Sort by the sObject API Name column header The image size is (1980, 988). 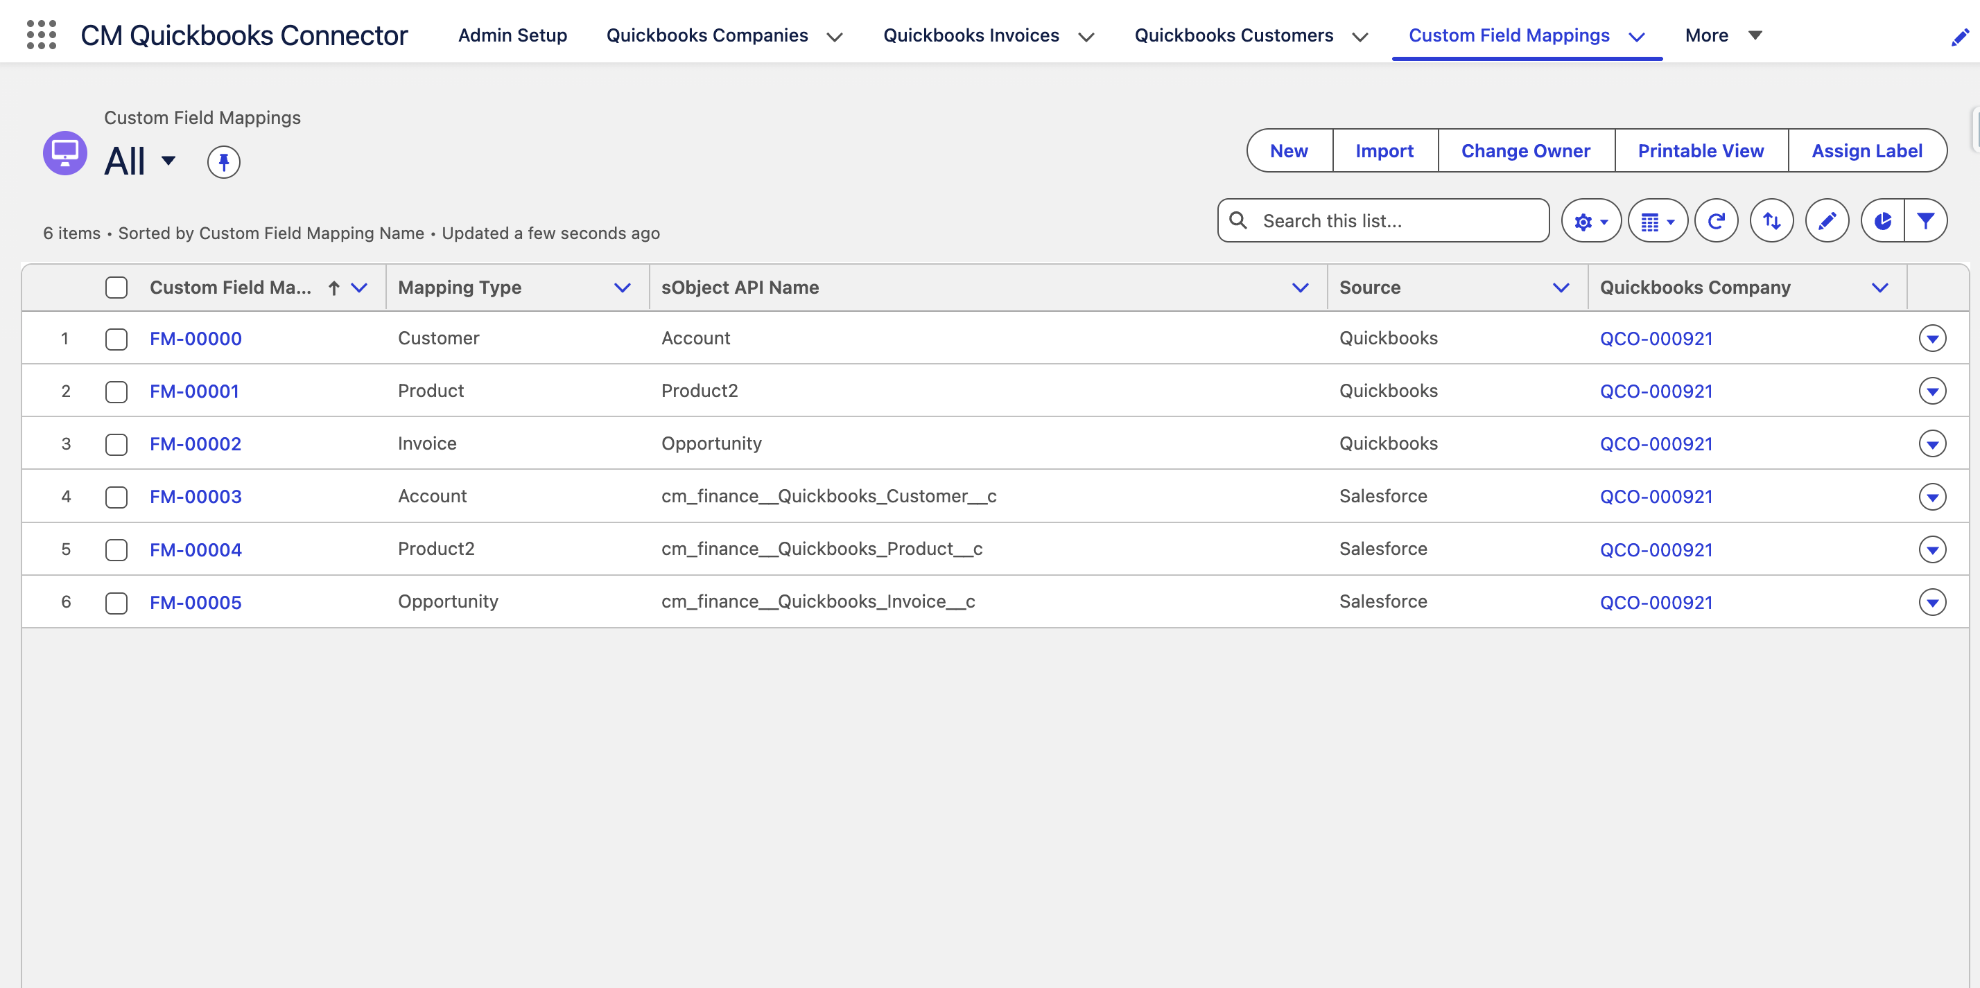pyautogui.click(x=740, y=288)
